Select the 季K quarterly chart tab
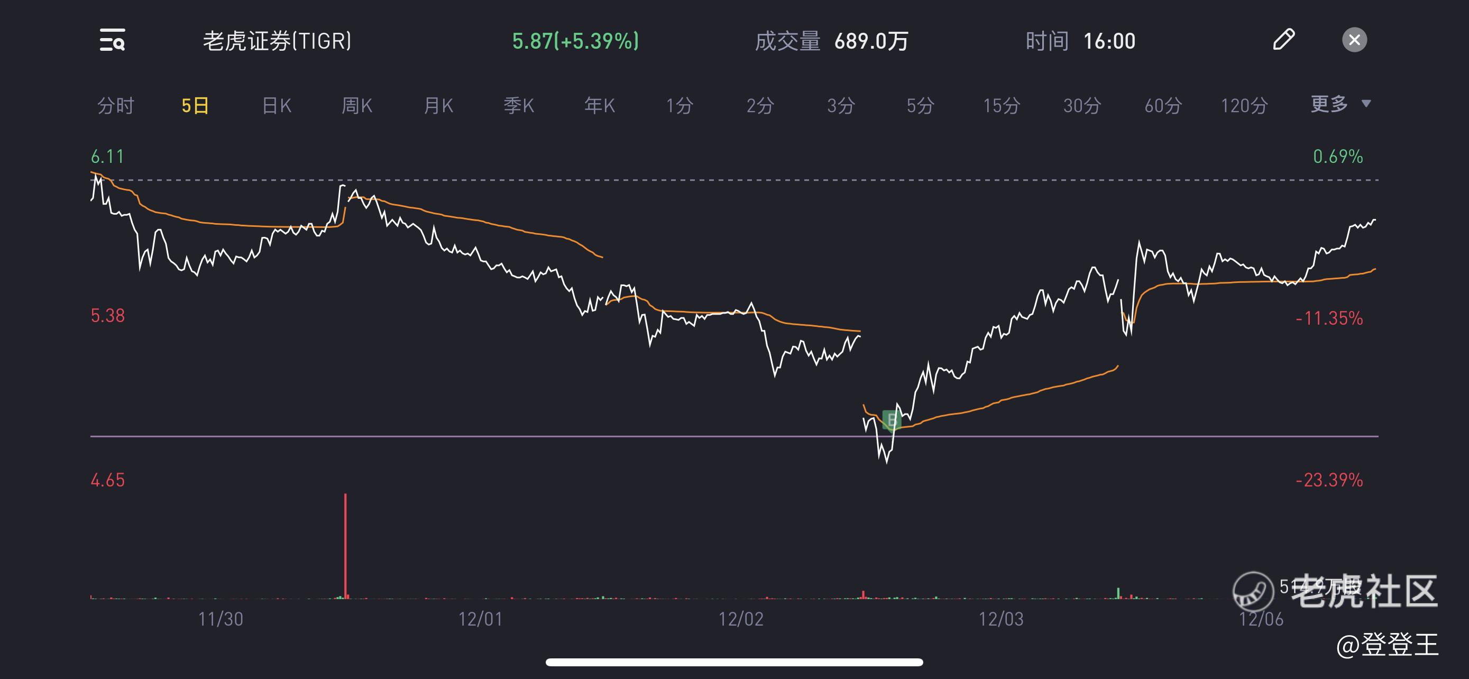Screen dimensions: 1469x679 pyautogui.click(x=518, y=105)
